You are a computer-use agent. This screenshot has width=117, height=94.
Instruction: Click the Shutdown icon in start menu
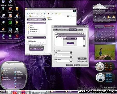(15, 87)
